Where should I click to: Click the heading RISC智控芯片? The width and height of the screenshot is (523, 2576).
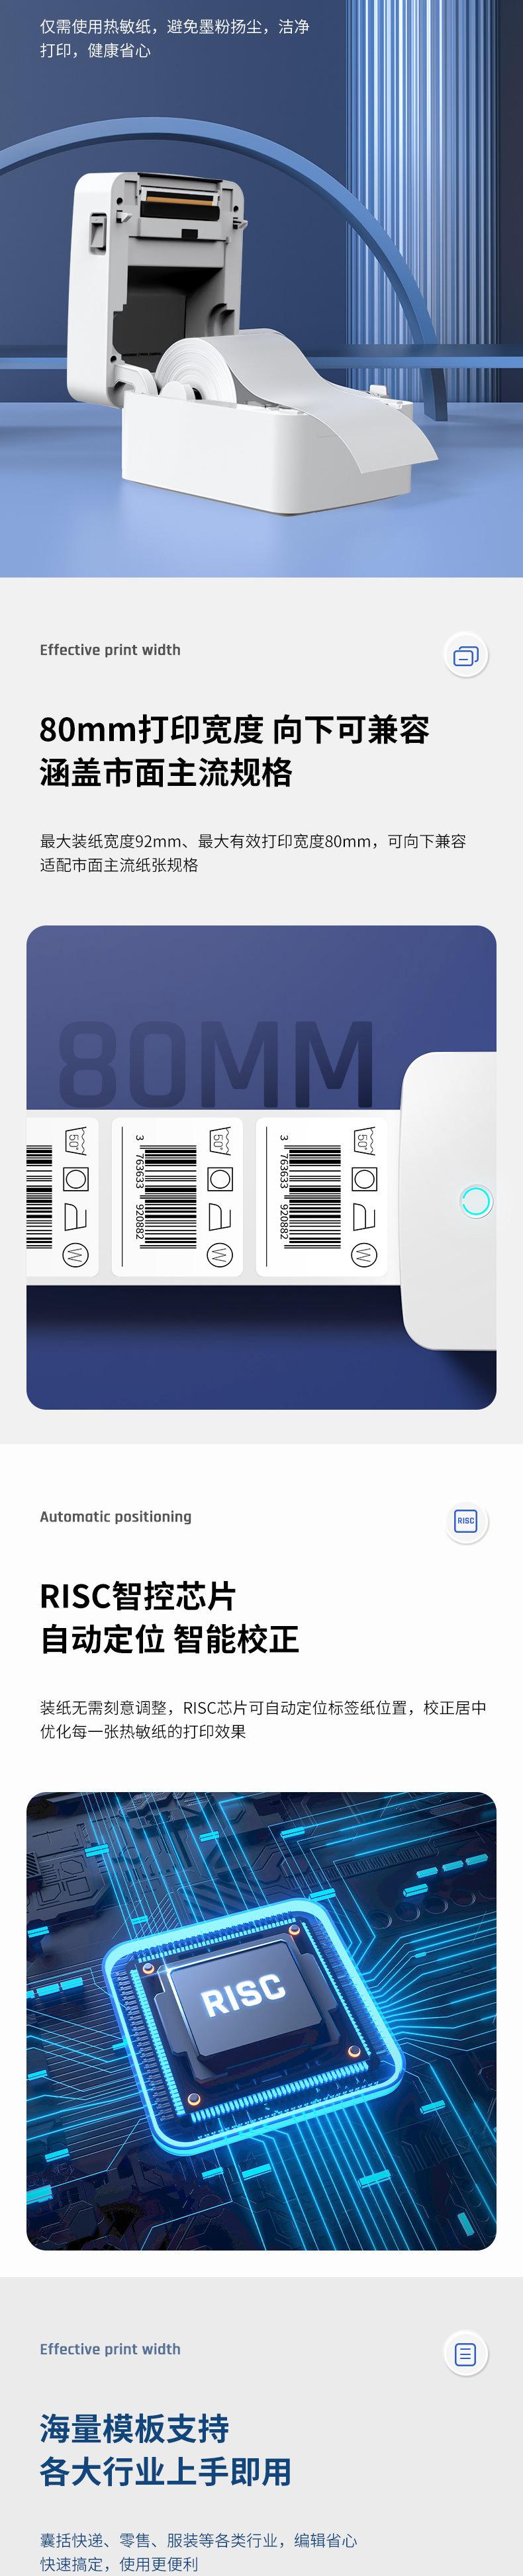[138, 1595]
